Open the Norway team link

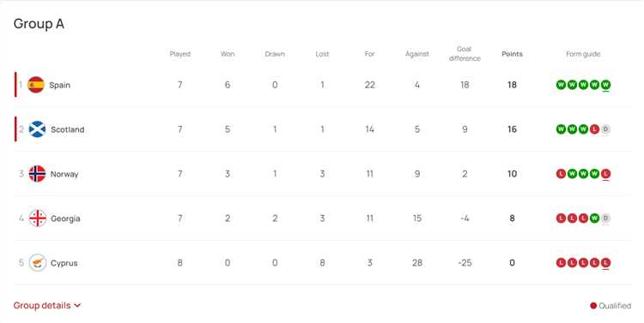click(64, 174)
